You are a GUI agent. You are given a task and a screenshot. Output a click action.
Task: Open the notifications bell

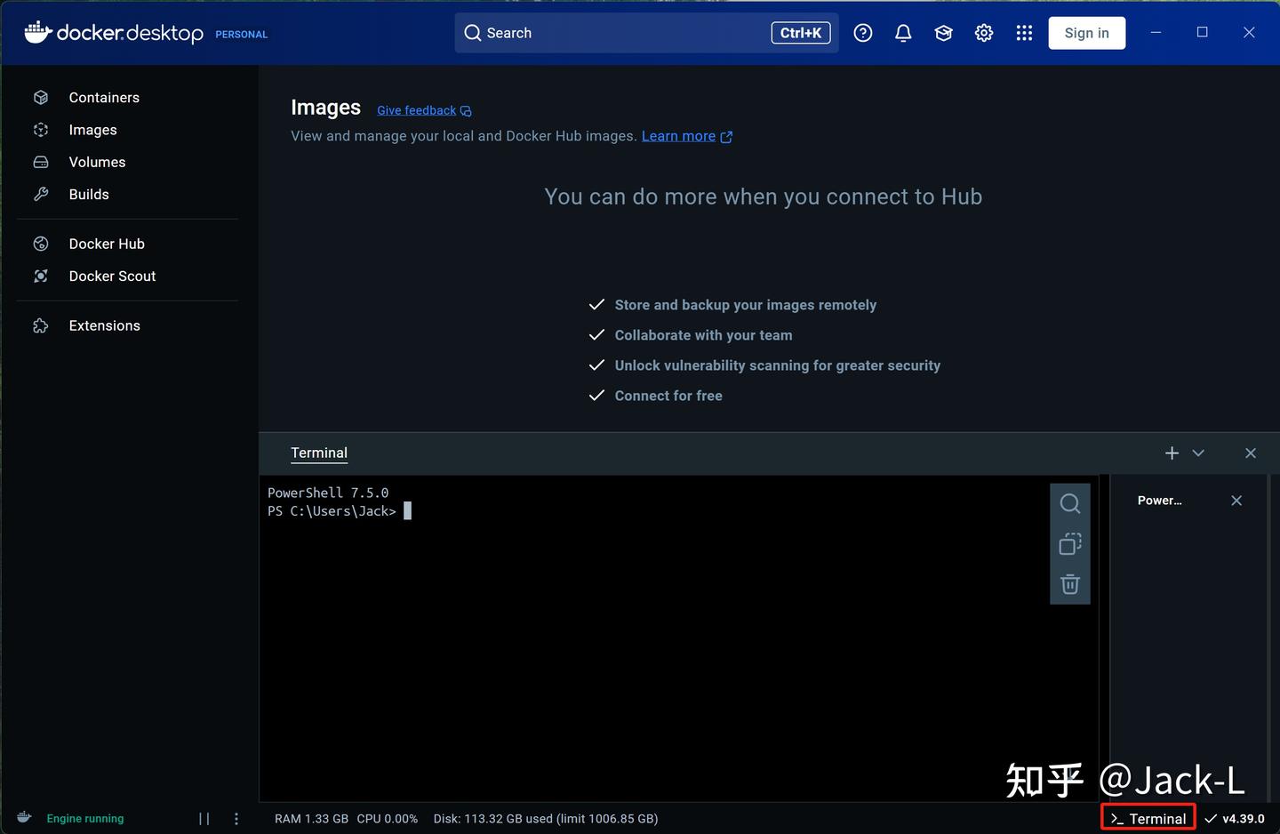903,33
